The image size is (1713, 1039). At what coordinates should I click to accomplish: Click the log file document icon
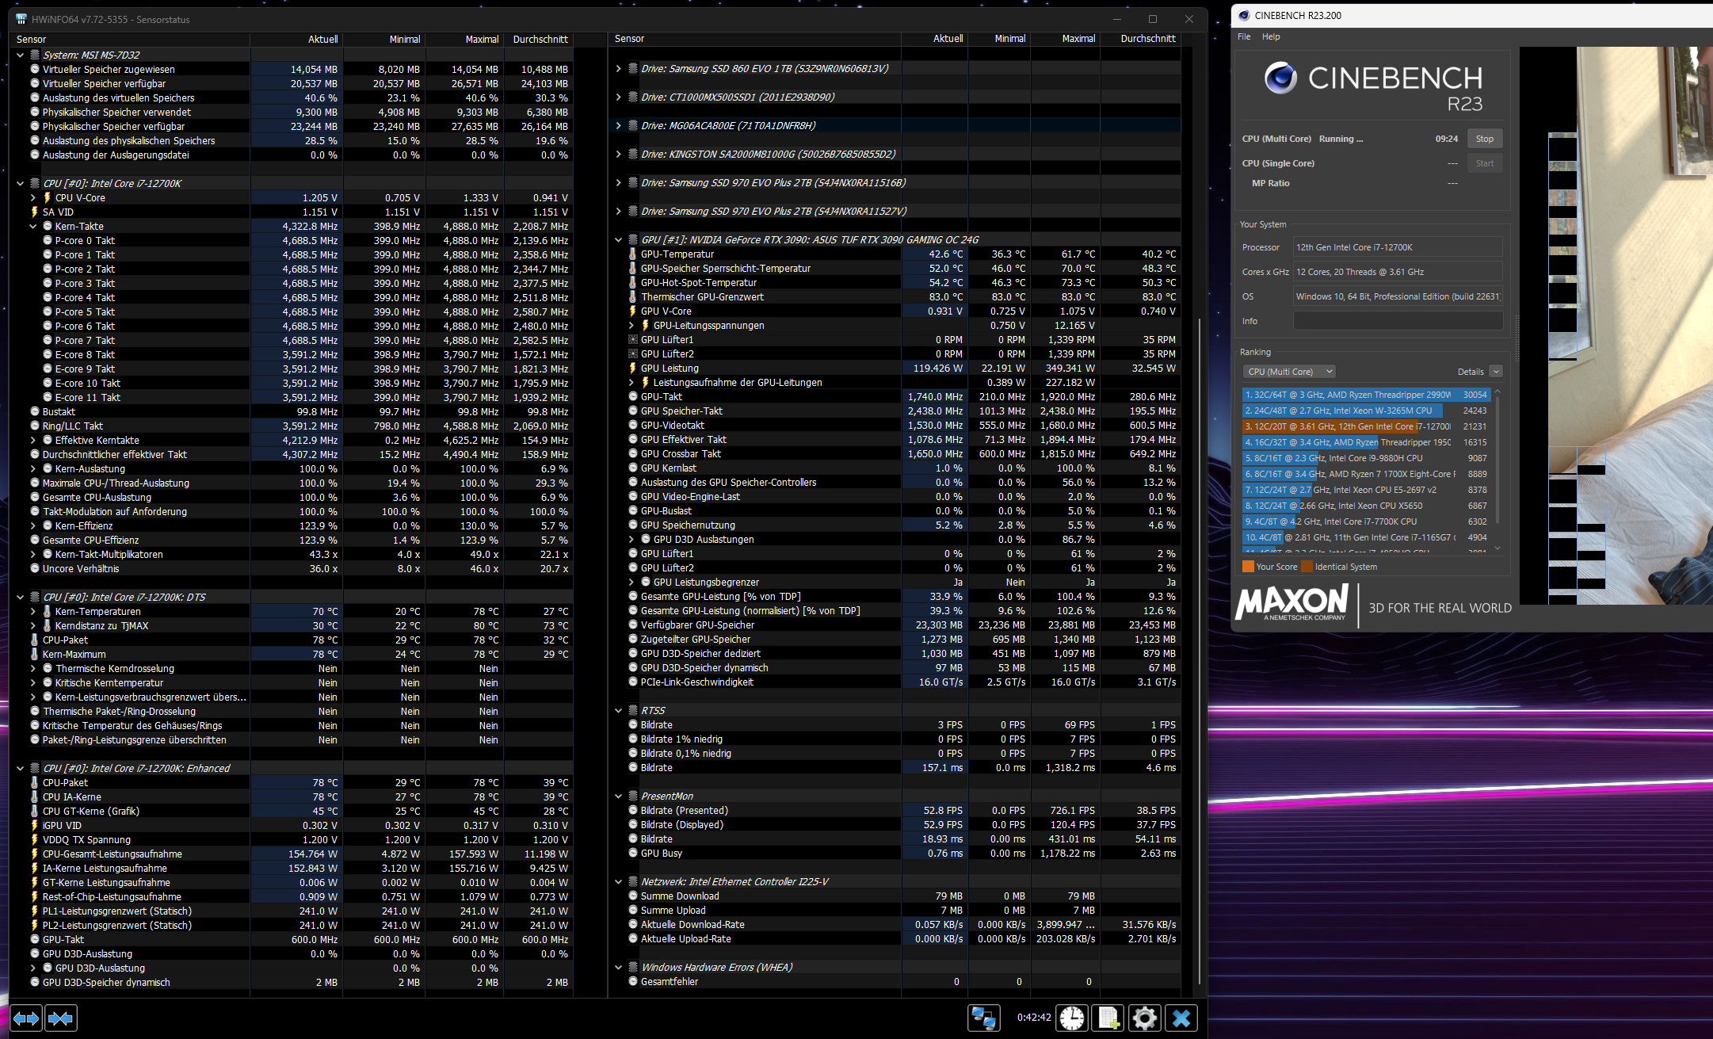[x=1108, y=1018]
